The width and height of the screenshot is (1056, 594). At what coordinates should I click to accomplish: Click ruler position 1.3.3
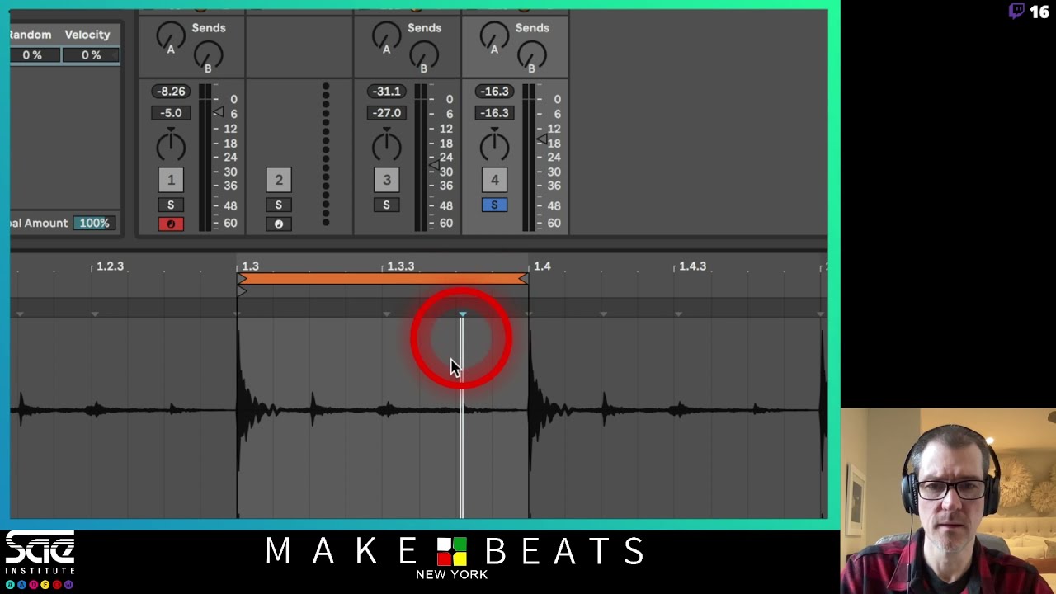coord(401,266)
